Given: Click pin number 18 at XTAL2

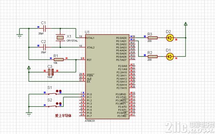Looking at the screenshot, I should point(81,46).
